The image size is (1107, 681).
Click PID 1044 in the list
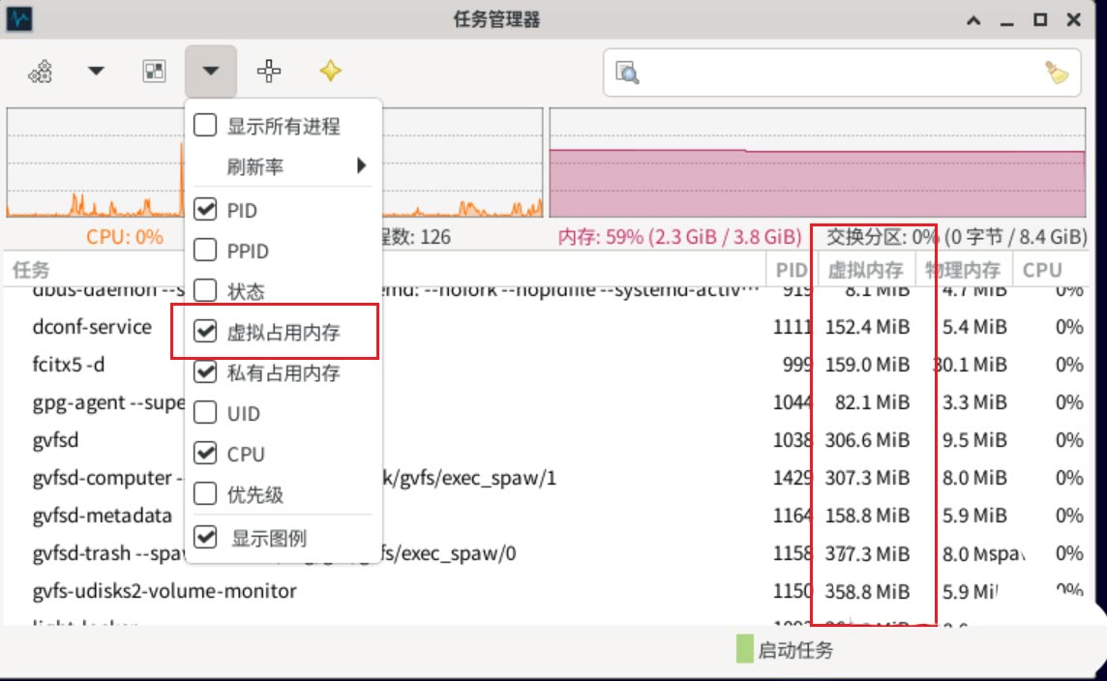tap(793, 402)
